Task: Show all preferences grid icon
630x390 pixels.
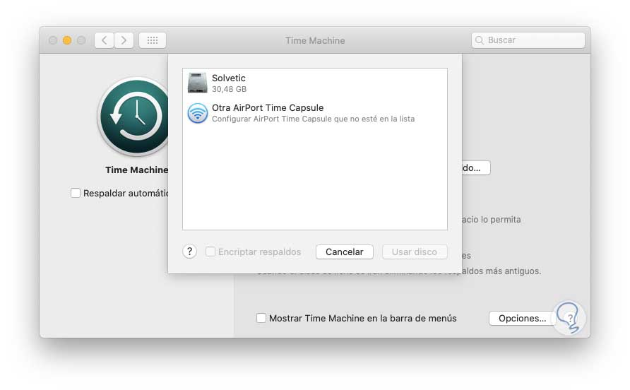Action: pos(153,40)
